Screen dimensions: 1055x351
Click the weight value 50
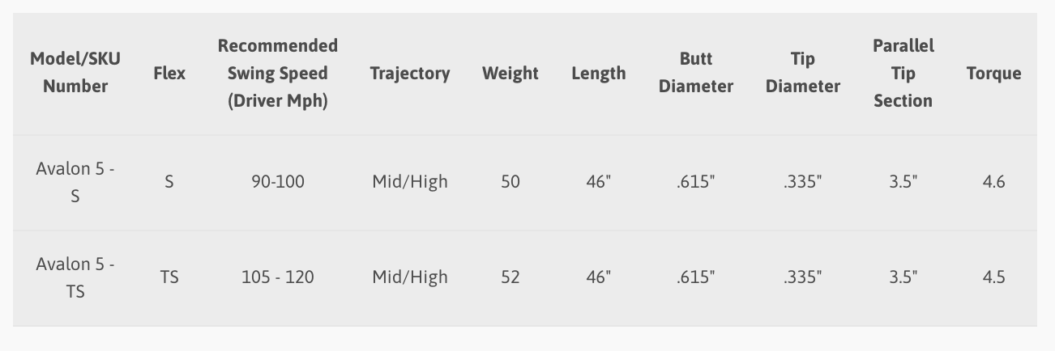pos(510,181)
